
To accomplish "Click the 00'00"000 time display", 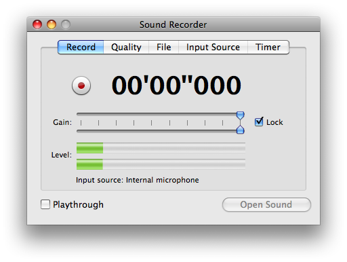I will tap(176, 85).
